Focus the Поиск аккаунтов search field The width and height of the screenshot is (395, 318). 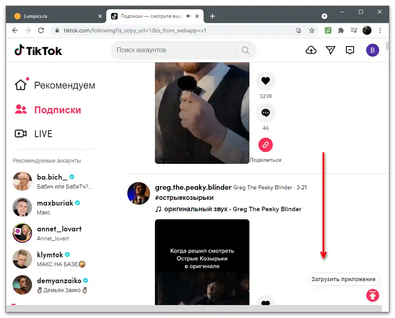(x=174, y=50)
